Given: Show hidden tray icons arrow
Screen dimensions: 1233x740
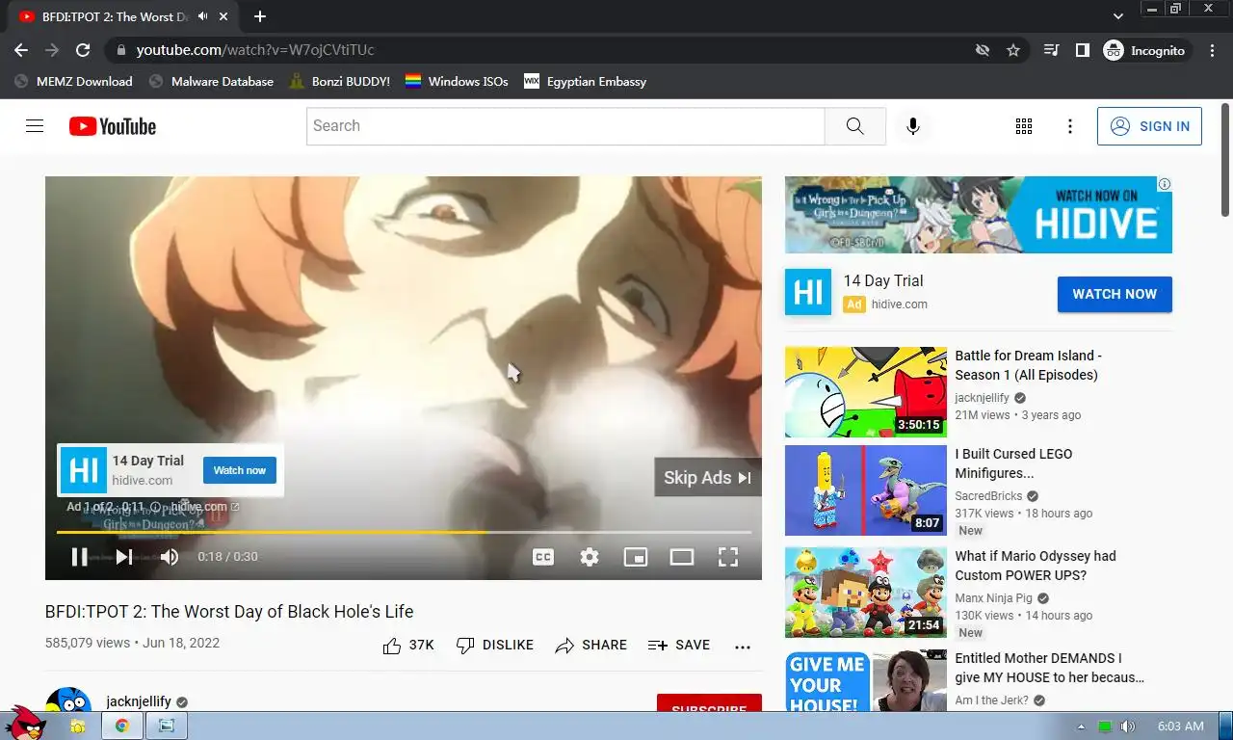Looking at the screenshot, I should coord(1082,727).
